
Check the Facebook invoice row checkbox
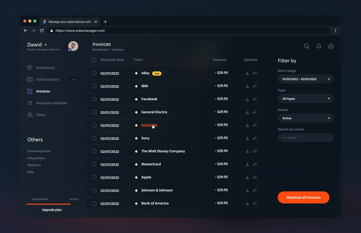point(94,99)
